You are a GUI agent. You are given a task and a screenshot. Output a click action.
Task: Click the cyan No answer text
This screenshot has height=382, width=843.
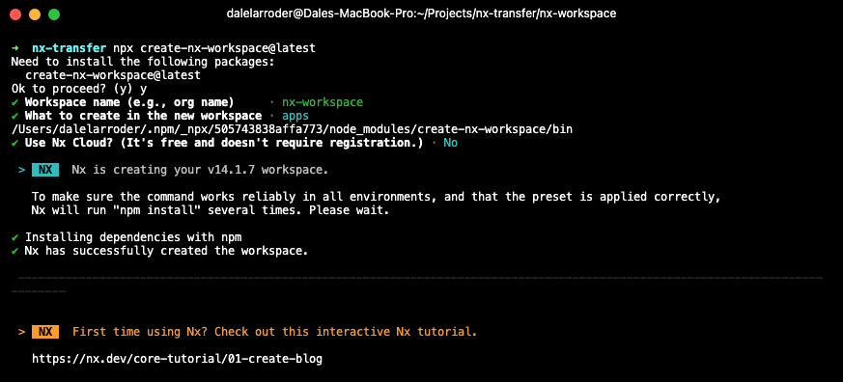tap(451, 143)
